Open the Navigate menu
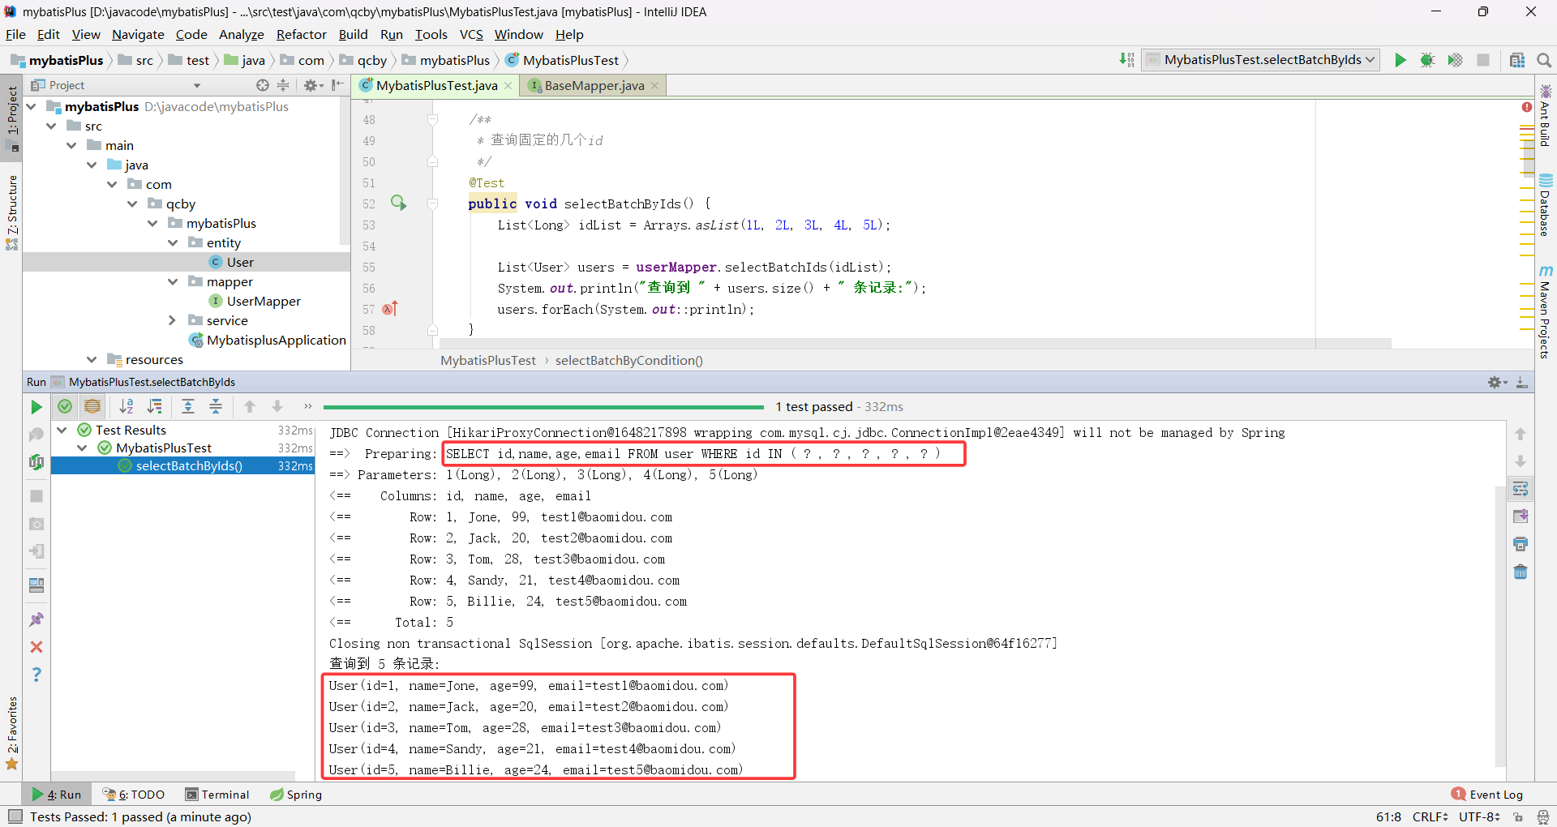This screenshot has width=1557, height=827. pos(138,34)
